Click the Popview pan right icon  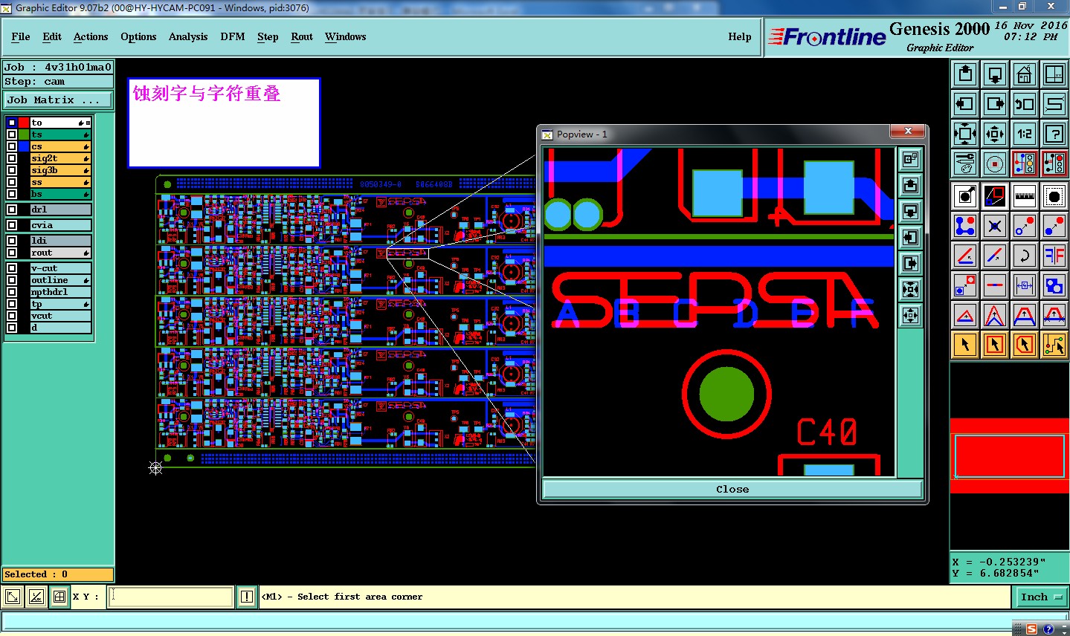[x=911, y=263]
